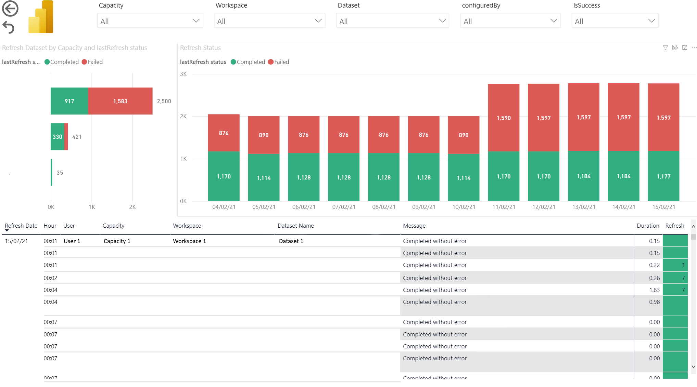
Task: Click the Capacity 1 cell
Action: pyautogui.click(x=117, y=241)
